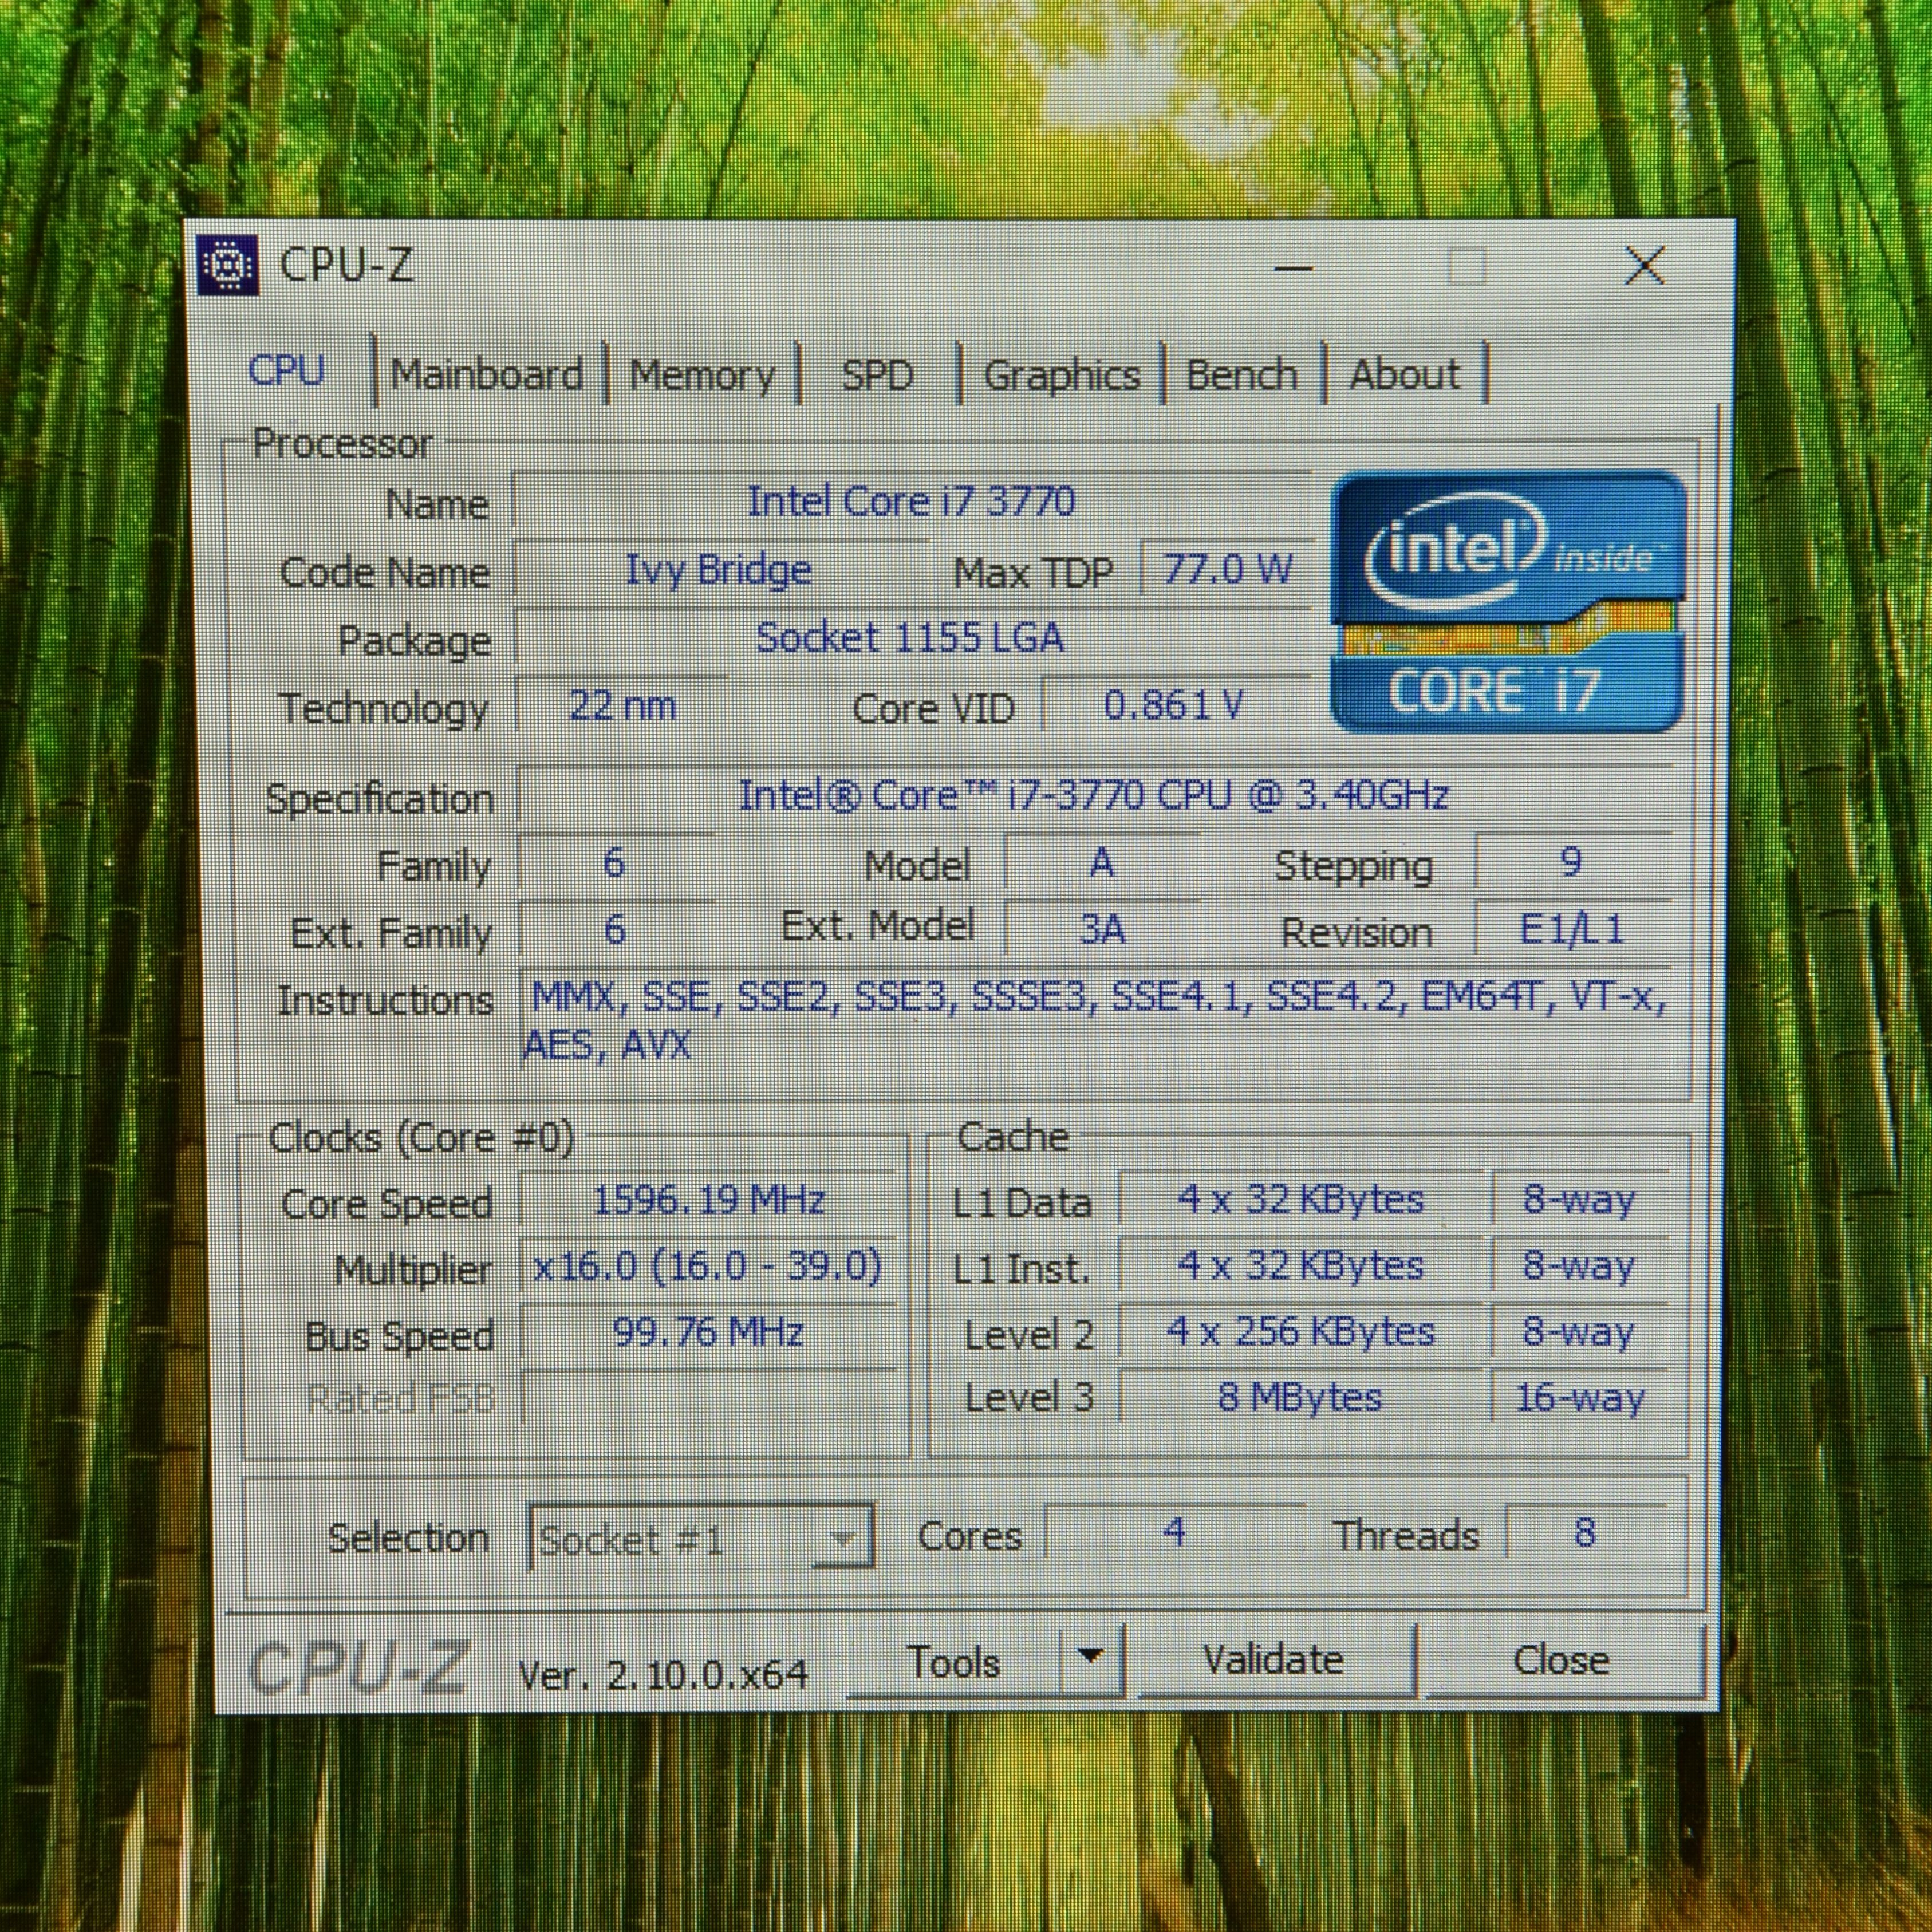Click the Package value 'Socket 1155 LGA'
The width and height of the screenshot is (1932, 1932).
click(x=911, y=638)
